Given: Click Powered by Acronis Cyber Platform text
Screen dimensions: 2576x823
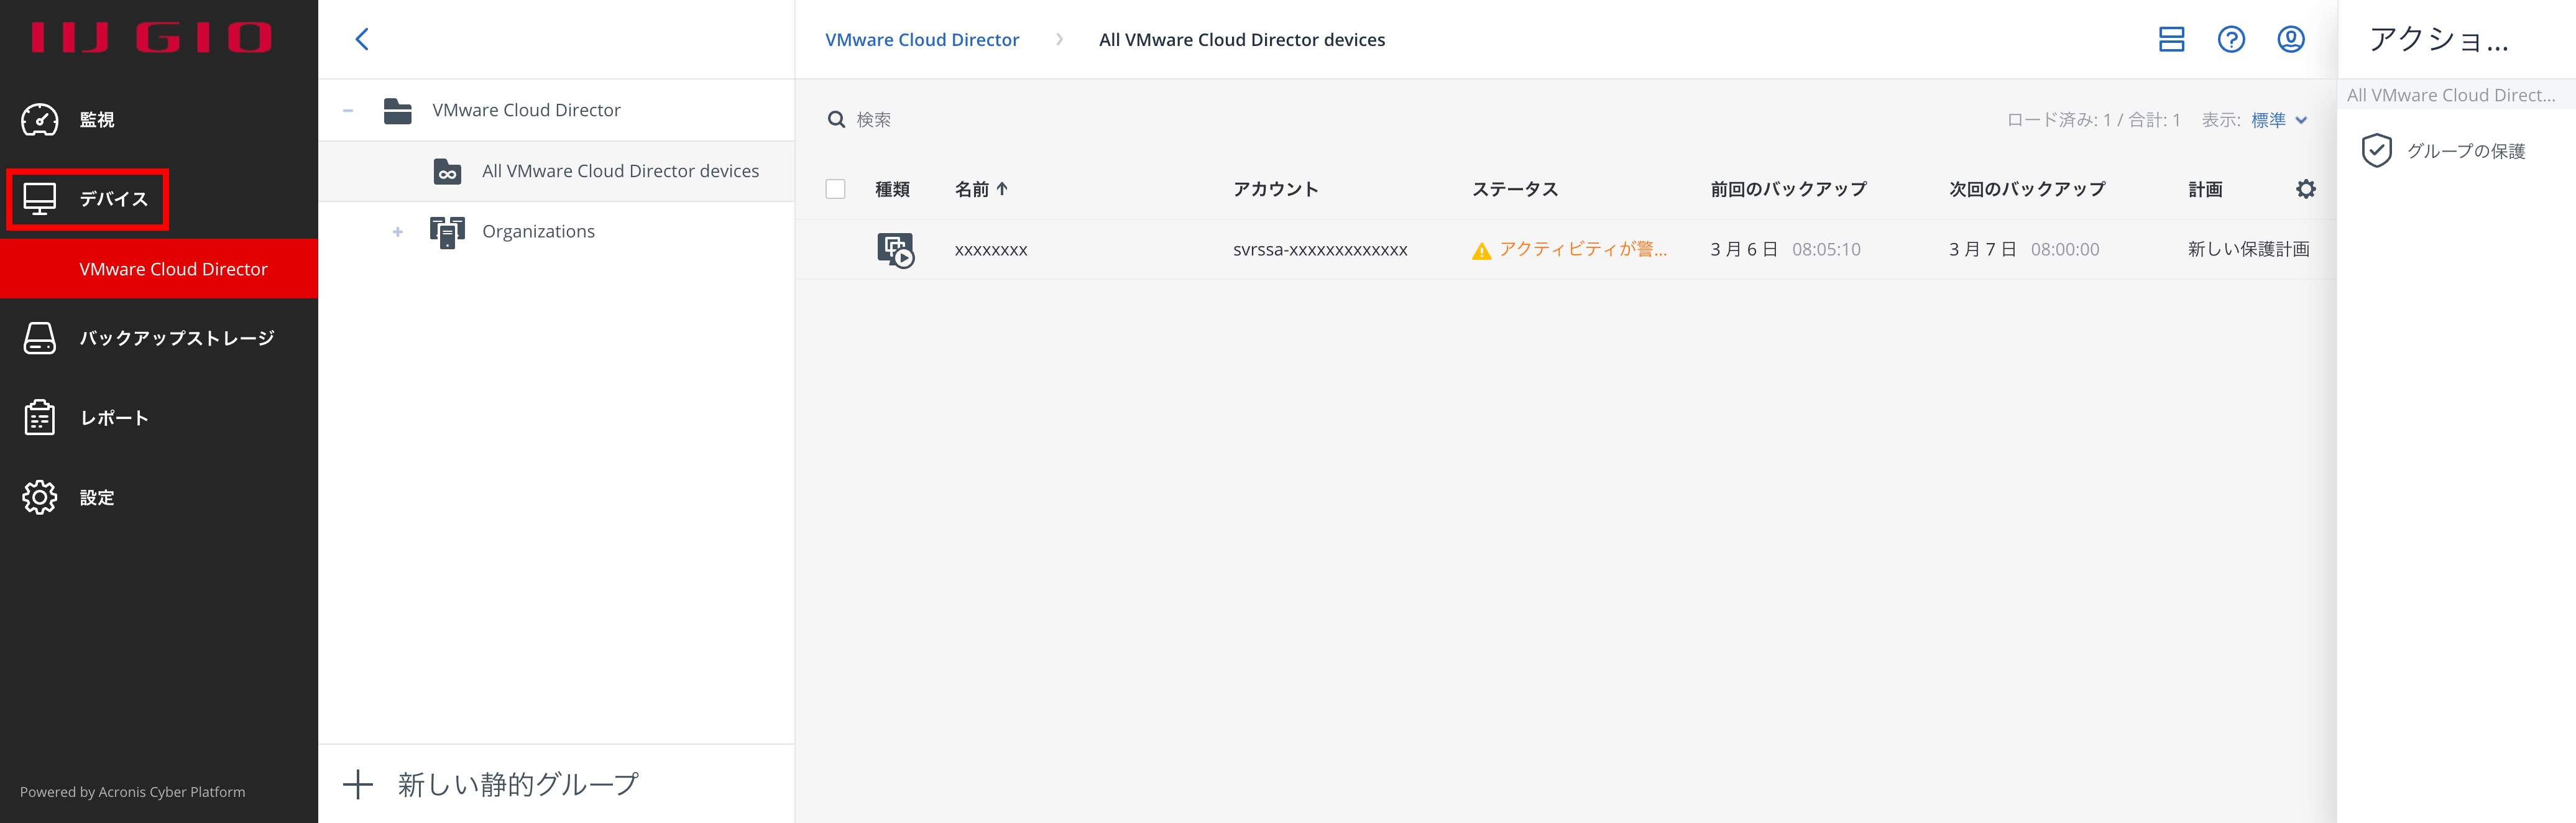Looking at the screenshot, I should click(132, 792).
